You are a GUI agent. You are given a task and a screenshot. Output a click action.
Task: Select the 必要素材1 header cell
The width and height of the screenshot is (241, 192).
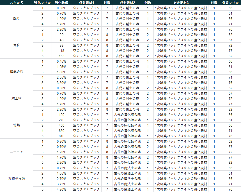tap(86, 3)
